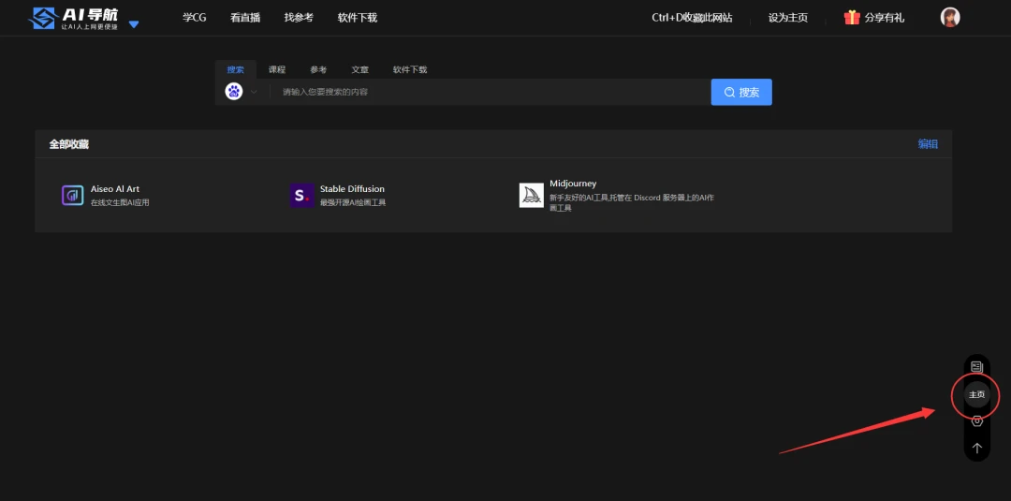Open the Midjourney title
This screenshot has height=501, width=1011.
point(573,184)
